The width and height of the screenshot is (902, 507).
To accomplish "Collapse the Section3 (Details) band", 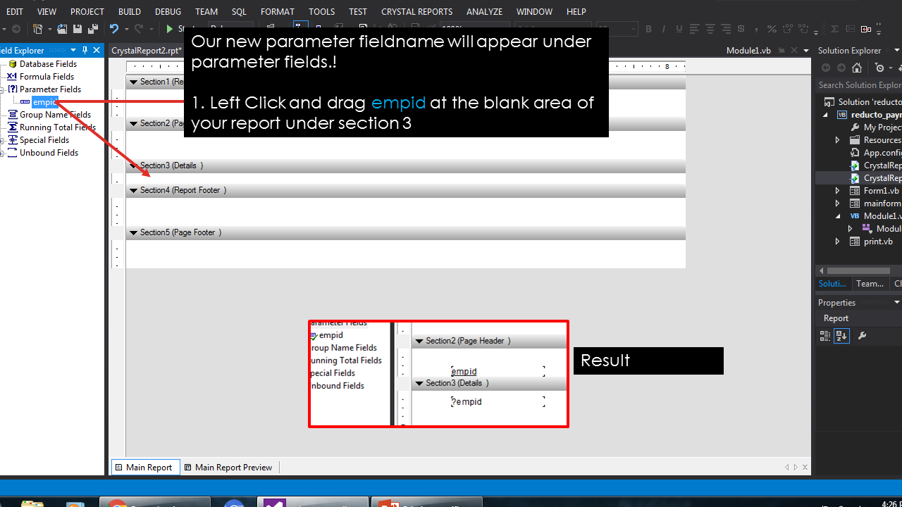I will pyautogui.click(x=133, y=165).
